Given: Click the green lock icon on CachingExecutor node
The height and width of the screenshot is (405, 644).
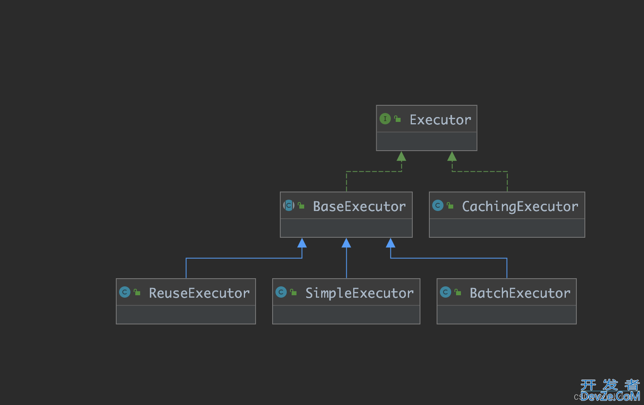Looking at the screenshot, I should tap(450, 206).
